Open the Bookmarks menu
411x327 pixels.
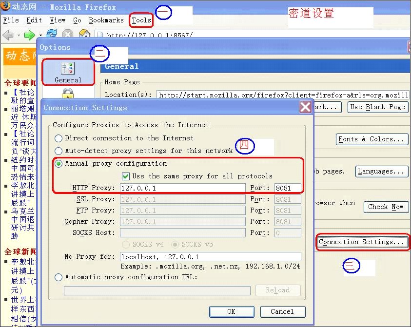pyautogui.click(x=106, y=20)
